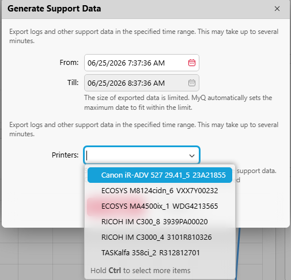This screenshot has height=280, width=291.
Task: Choose RICOH IM C3000_4 3101R810326
Action: pos(160,237)
